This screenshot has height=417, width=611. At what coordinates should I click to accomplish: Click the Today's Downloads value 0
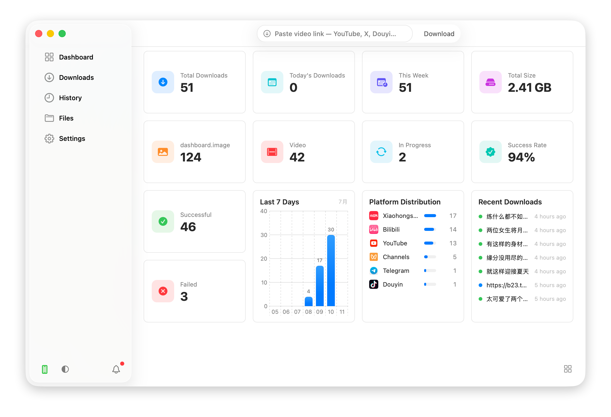point(293,87)
